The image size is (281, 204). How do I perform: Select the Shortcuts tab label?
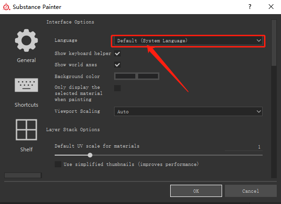[26, 105]
